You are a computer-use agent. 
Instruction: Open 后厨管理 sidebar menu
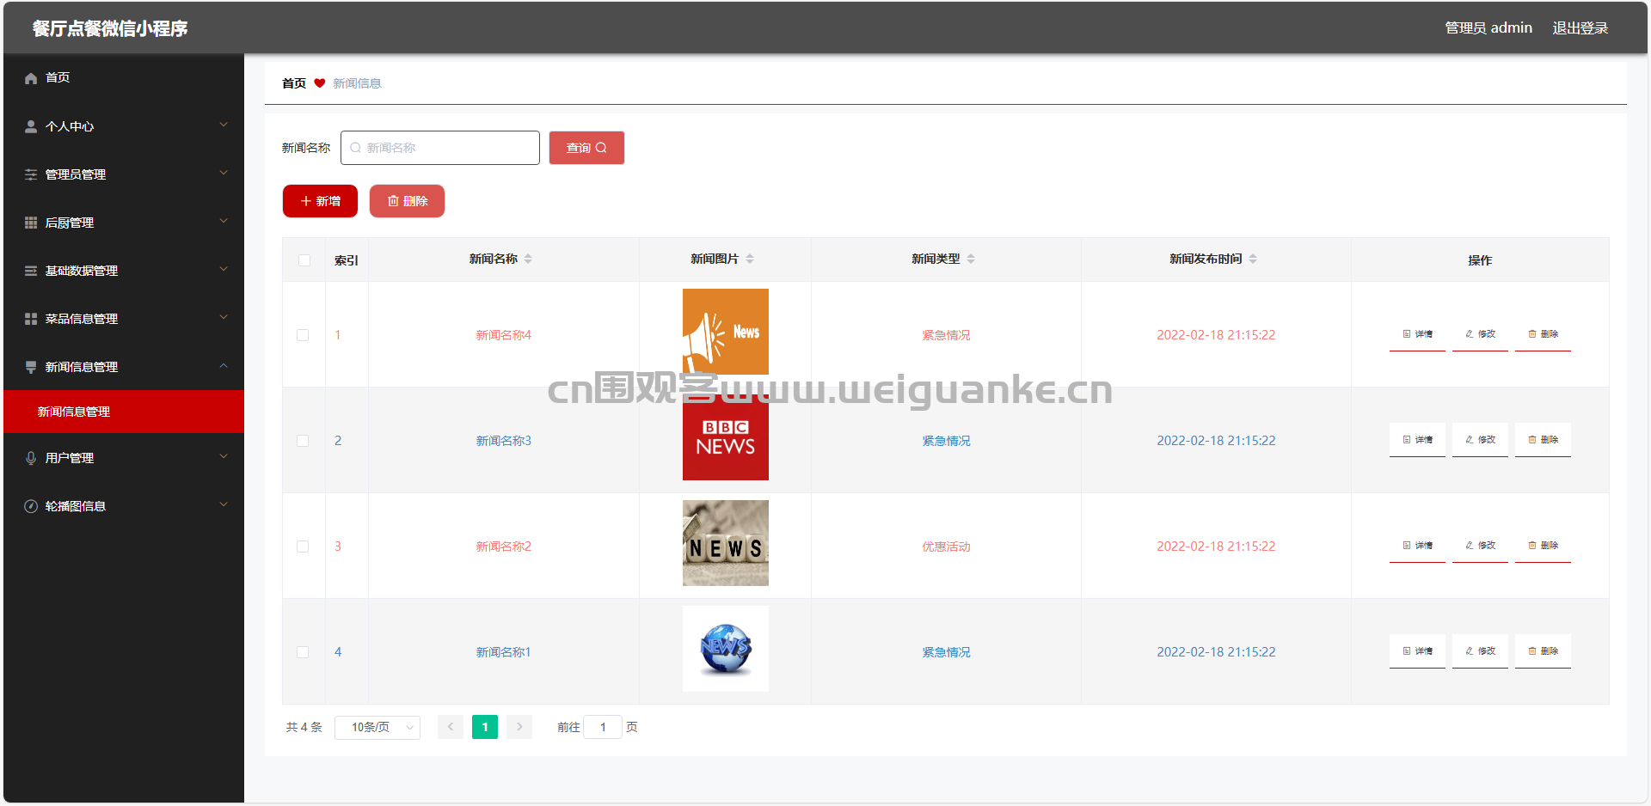point(124,223)
